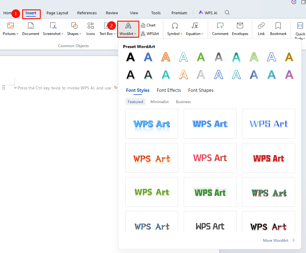Switch to the Font Effects tab
306x253 pixels.
click(169, 90)
